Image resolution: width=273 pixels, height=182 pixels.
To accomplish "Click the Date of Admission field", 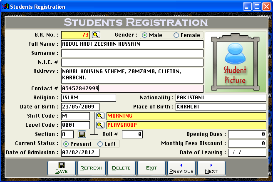I will pos(80,152).
